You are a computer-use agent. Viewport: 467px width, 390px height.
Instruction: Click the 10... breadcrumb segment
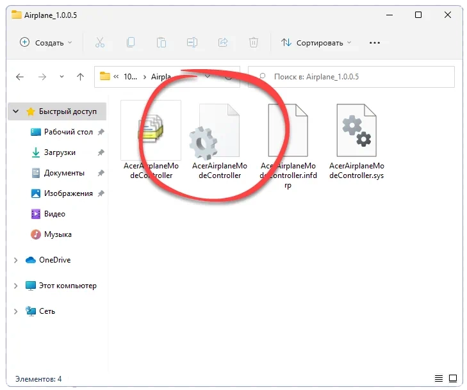(130, 77)
